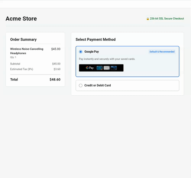Click the black Google Pay button
Viewport: 191px width, 178px height.
pyautogui.click(x=101, y=68)
